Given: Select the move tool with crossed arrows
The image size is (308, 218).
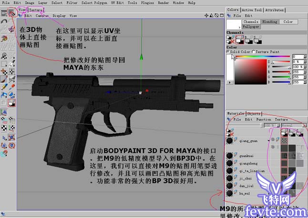Looking at the screenshot, I should (12, 137).
